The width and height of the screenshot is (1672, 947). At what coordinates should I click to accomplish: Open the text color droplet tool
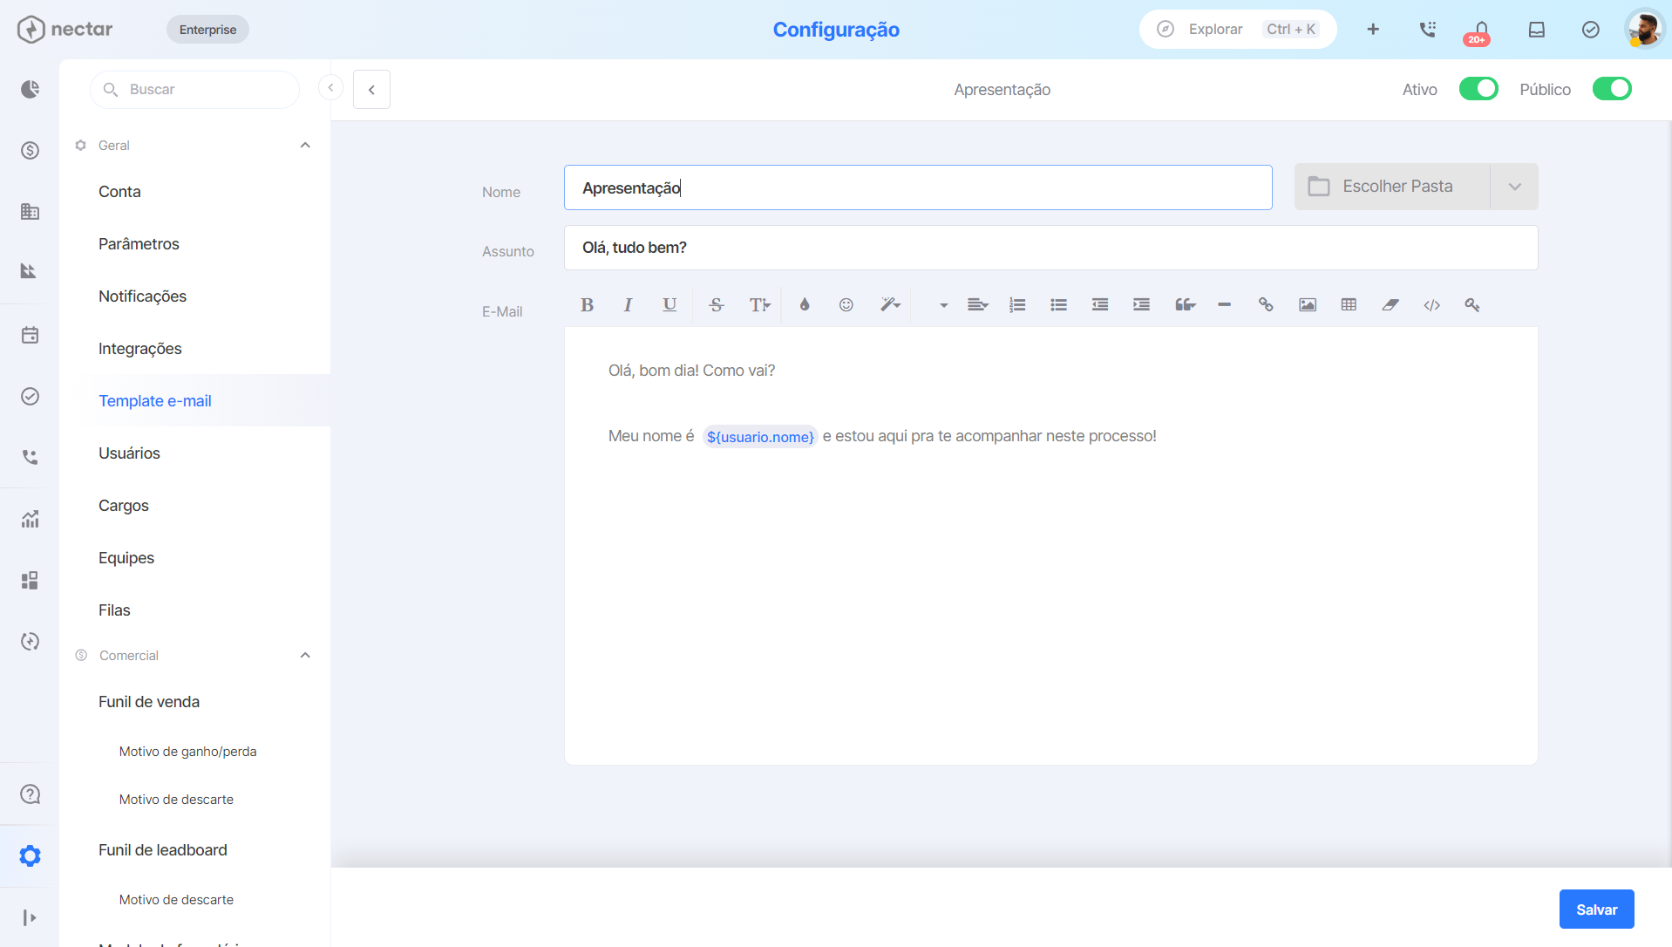coord(805,304)
